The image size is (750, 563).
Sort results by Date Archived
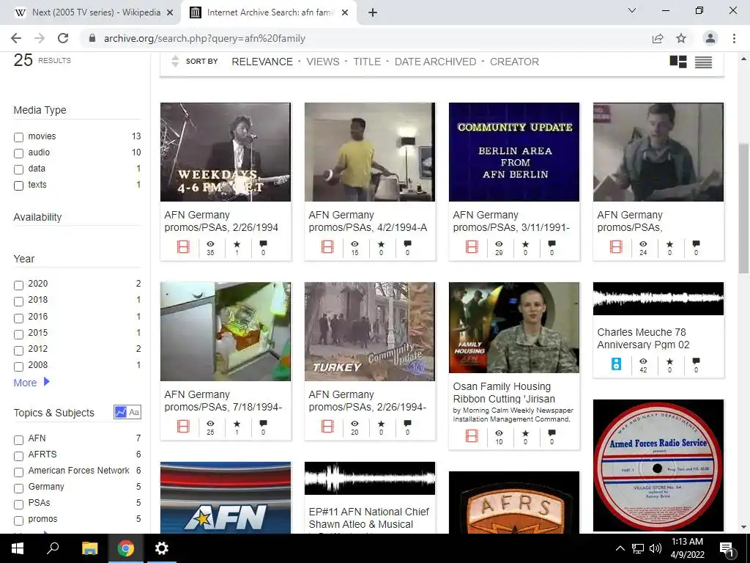pyautogui.click(x=435, y=62)
